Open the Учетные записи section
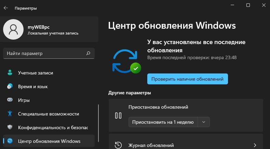This screenshot has width=270, height=149. click(49, 73)
